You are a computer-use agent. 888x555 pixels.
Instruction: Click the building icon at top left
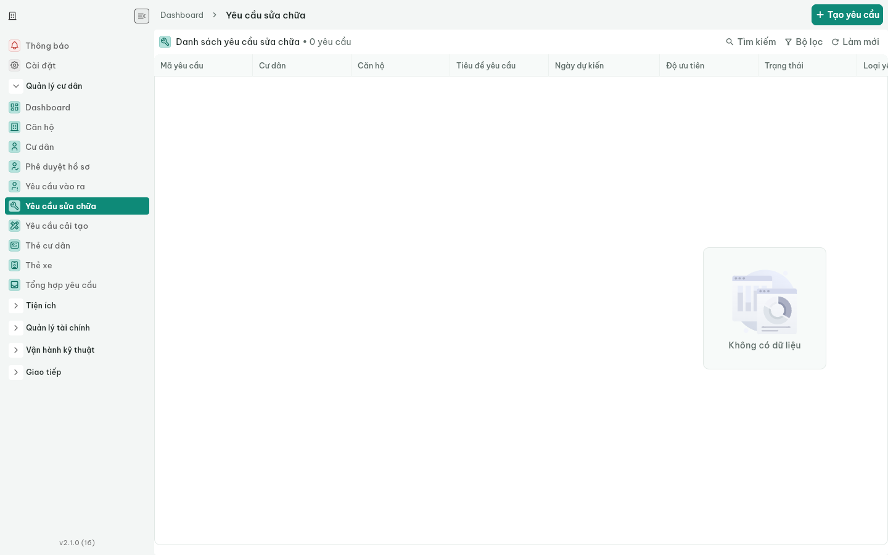point(12,16)
